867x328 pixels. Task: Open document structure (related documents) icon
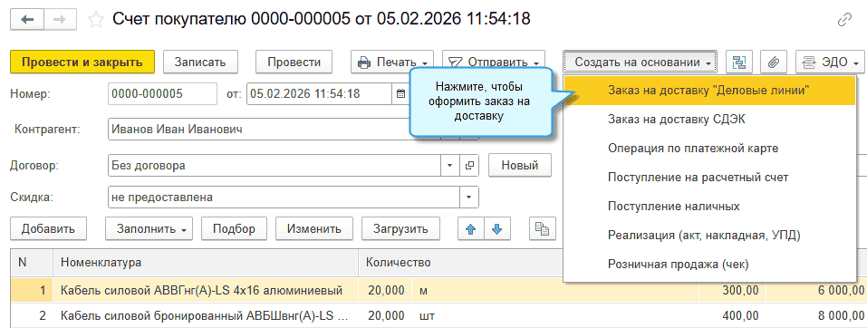click(x=739, y=62)
